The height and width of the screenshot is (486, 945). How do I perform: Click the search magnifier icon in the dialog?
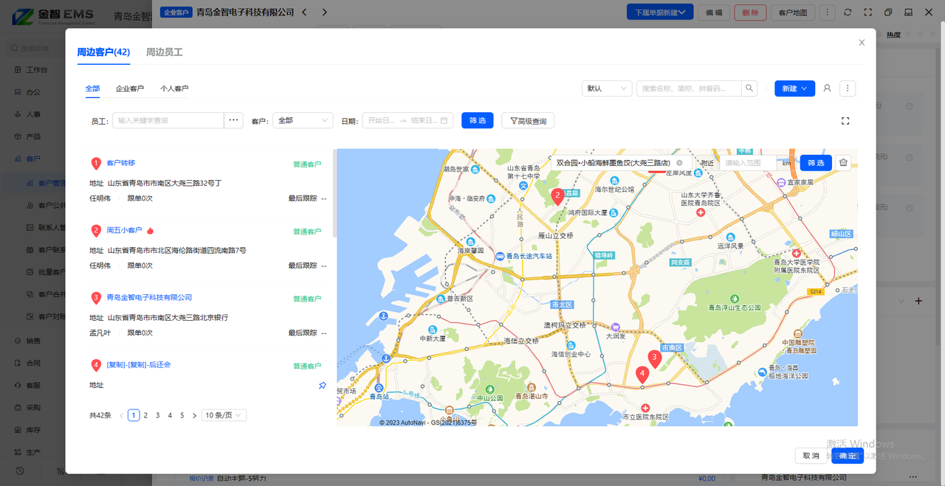point(749,88)
